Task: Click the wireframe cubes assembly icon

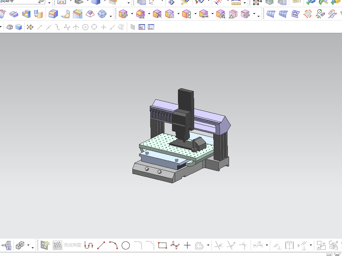Action: click(20, 245)
